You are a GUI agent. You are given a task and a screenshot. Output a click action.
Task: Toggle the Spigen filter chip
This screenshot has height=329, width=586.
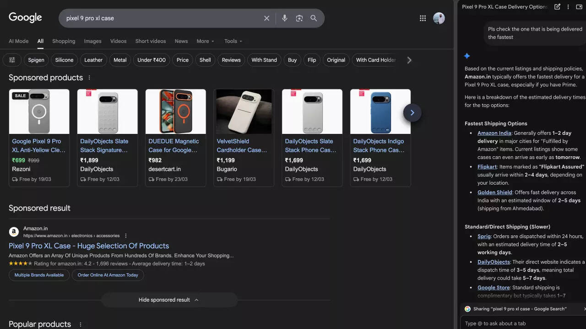click(36, 60)
